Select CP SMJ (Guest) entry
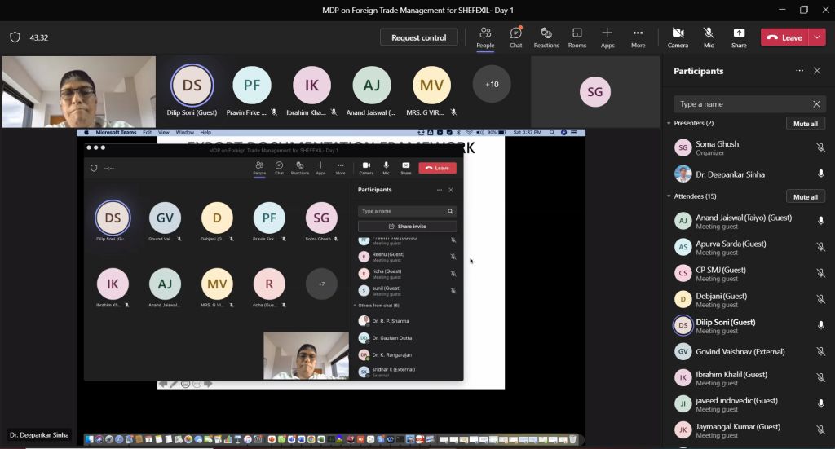835x449 pixels. click(x=749, y=273)
